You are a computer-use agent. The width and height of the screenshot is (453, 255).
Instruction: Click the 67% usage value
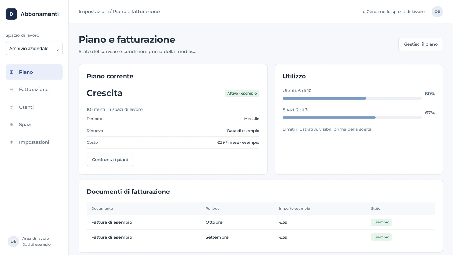click(x=430, y=113)
